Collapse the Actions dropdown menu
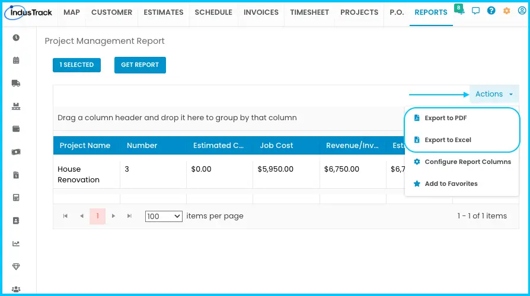 (494, 94)
